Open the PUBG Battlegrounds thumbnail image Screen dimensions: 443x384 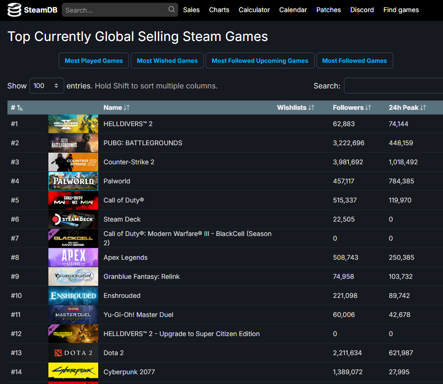73,143
